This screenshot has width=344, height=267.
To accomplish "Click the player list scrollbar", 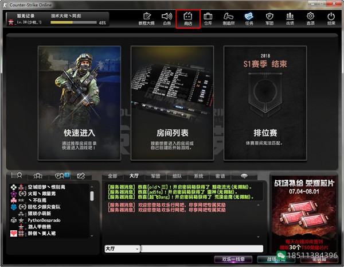I will 92,196.
